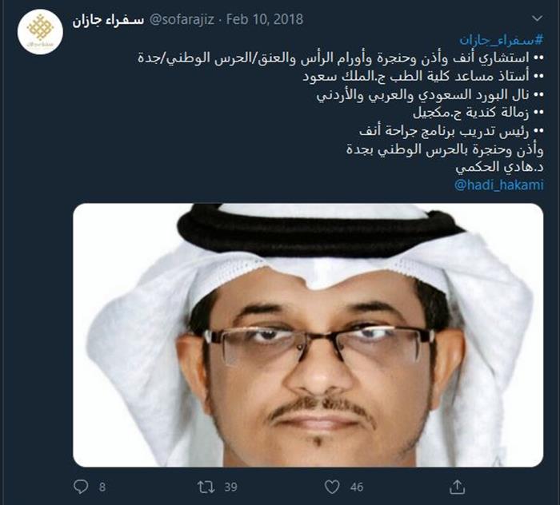The width and height of the screenshot is (560, 505).
Task: Open the sofarajiz profile avatar
Action: (x=40, y=31)
